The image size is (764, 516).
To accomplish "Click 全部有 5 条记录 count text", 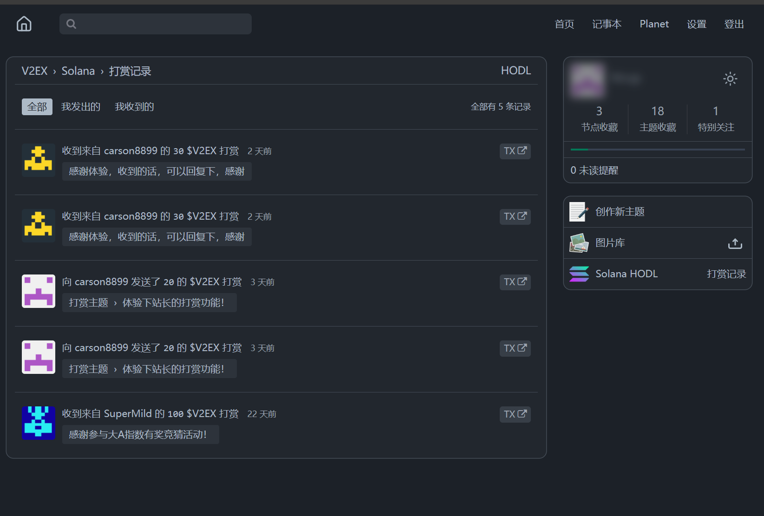I will [501, 107].
